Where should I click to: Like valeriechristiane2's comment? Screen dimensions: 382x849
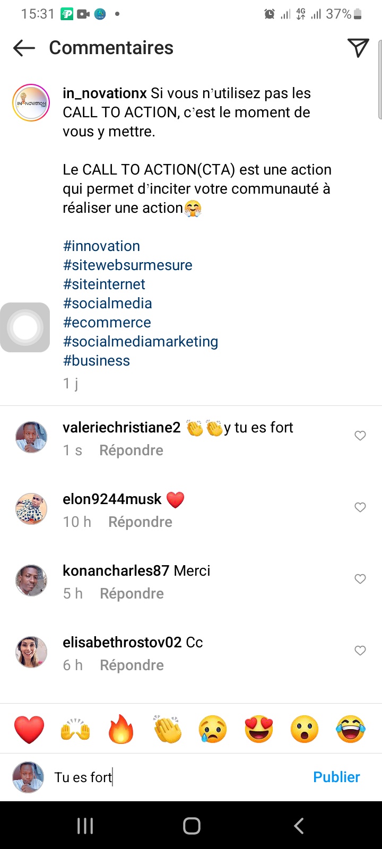point(360,436)
